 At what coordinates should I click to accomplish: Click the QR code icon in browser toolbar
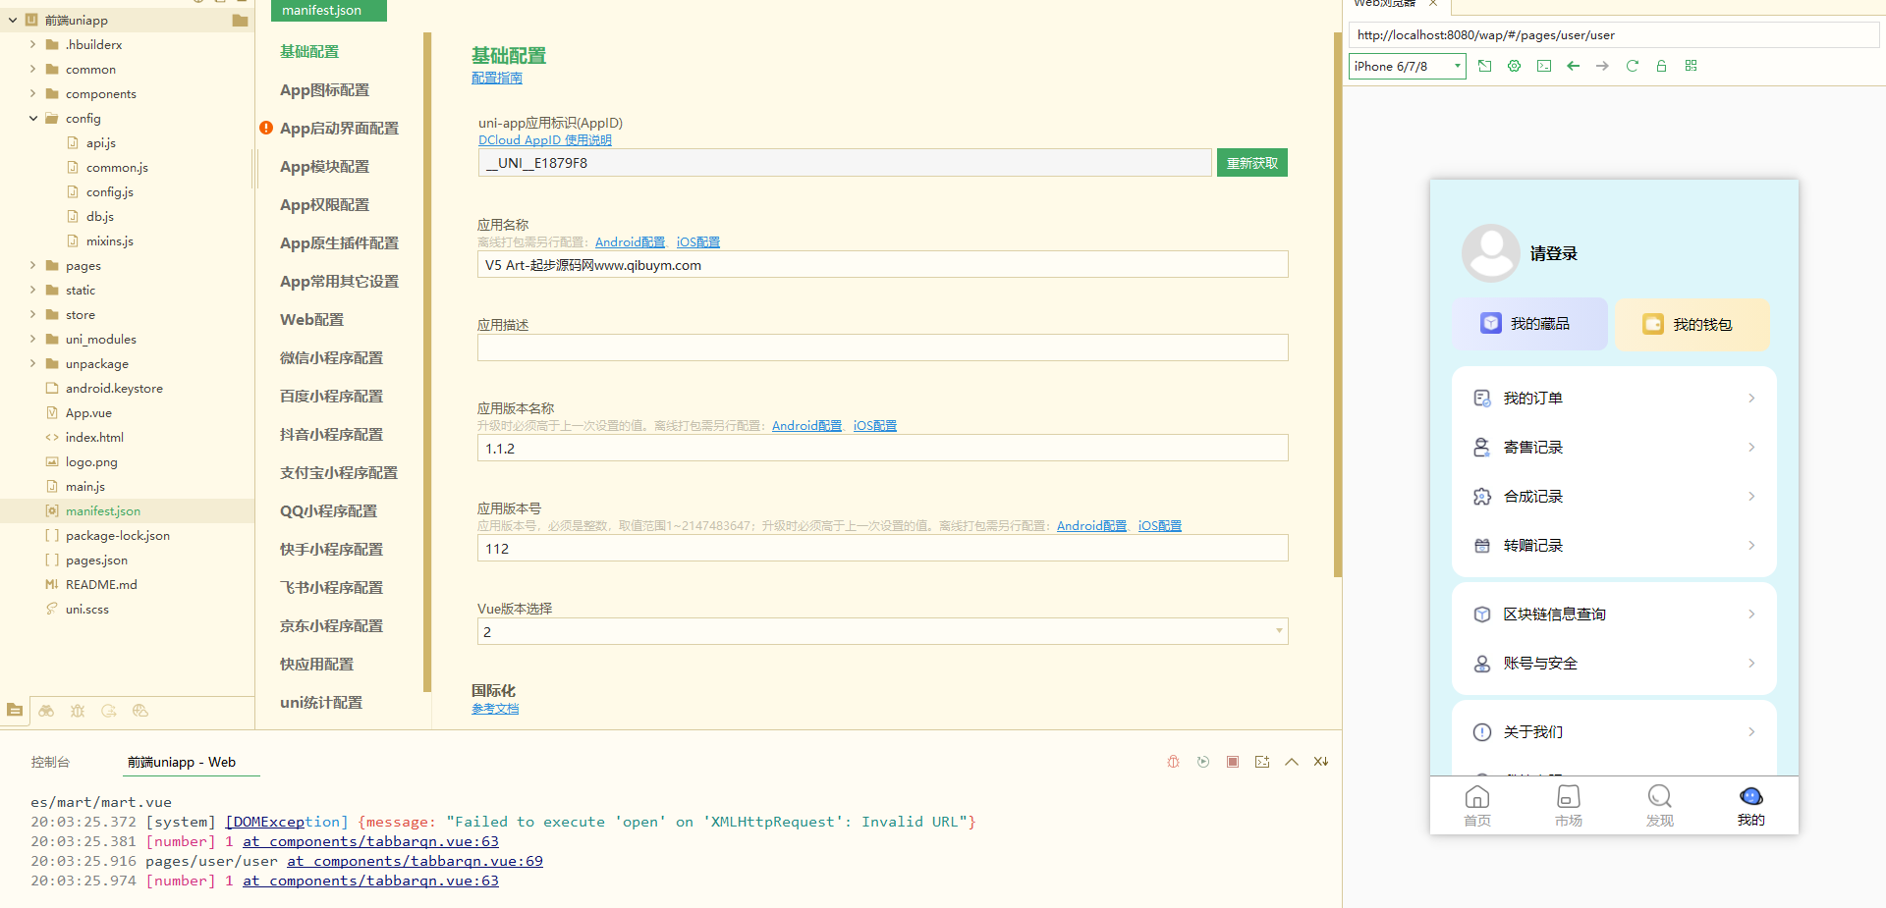pyautogui.click(x=1691, y=66)
